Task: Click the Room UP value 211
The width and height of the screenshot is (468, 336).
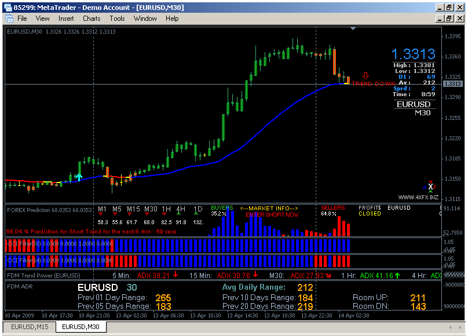Action: pos(418,298)
